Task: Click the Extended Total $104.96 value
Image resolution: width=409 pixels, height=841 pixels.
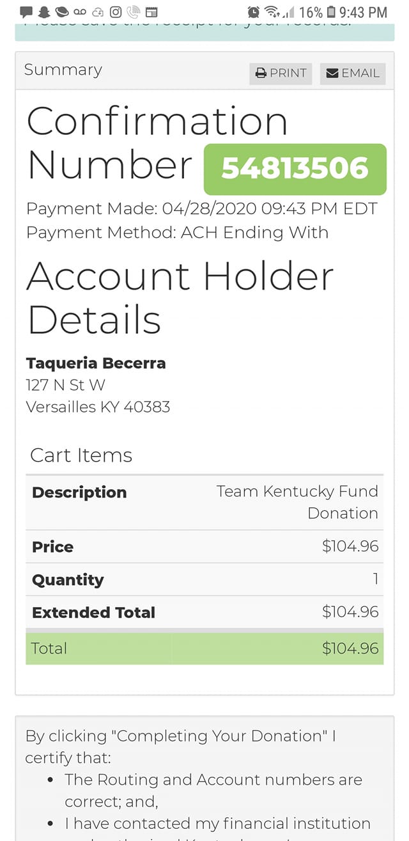Action: click(350, 612)
